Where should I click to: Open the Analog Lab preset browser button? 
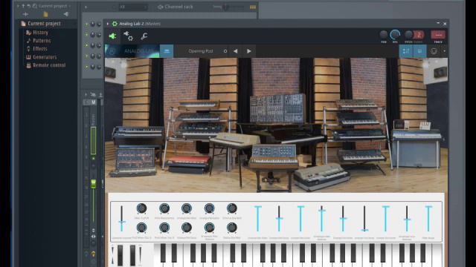tap(167, 51)
